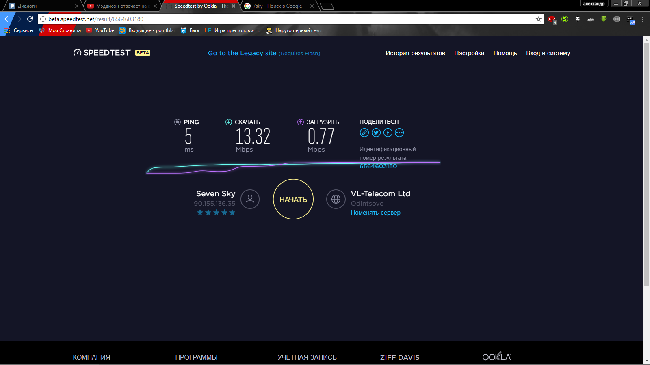Open Настройки in the site header

pos(469,53)
